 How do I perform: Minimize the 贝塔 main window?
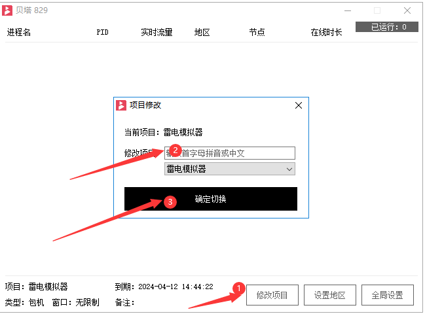tap(348, 11)
